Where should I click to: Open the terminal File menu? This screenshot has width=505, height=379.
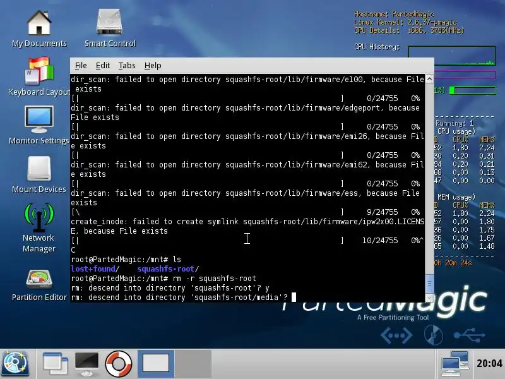click(x=81, y=66)
